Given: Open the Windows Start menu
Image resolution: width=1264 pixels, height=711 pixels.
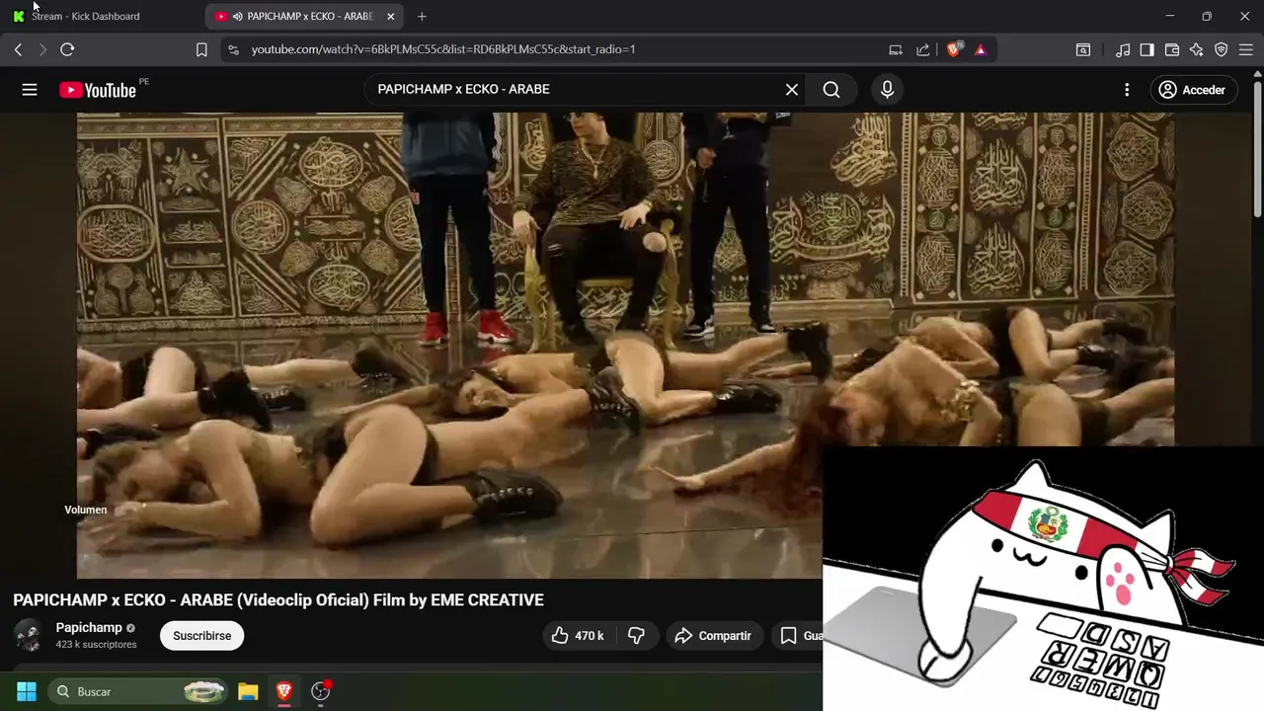Looking at the screenshot, I should coord(27,691).
